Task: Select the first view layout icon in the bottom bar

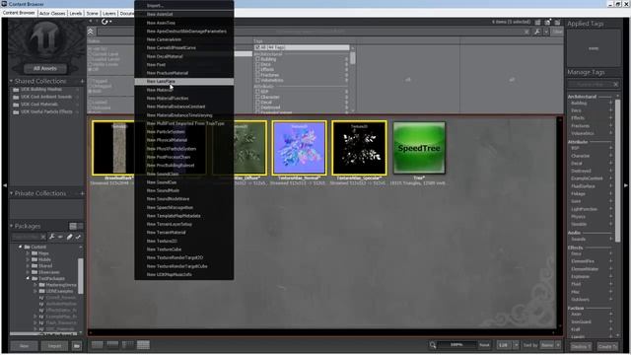Action: tap(97, 344)
